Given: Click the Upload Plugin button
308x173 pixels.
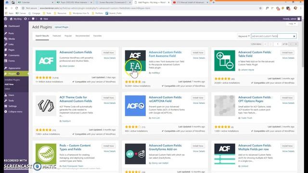Looking at the screenshot, I should (62, 27).
